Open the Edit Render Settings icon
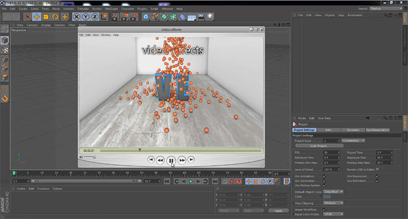 pos(134,17)
